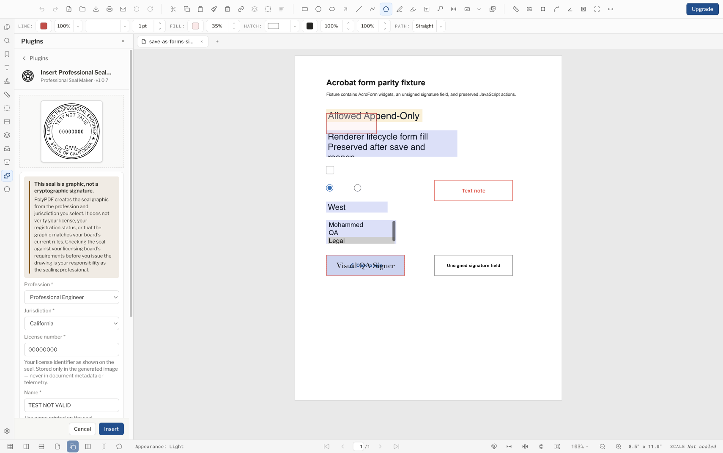Select the filled radio button
The height and width of the screenshot is (453, 723).
click(x=330, y=188)
